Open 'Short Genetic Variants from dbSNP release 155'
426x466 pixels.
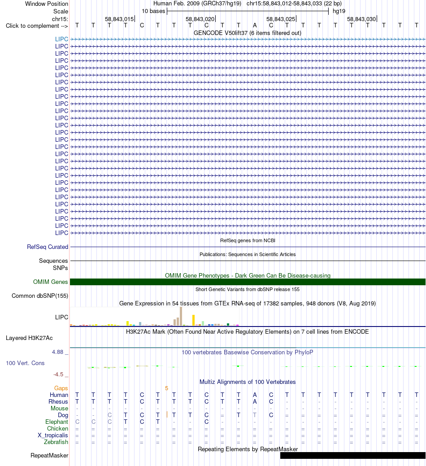click(248, 289)
